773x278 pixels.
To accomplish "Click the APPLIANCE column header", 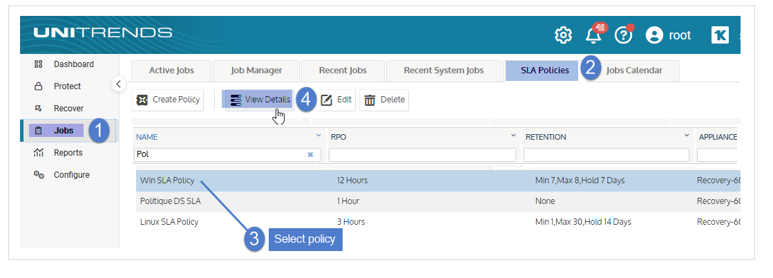I will 718,137.
